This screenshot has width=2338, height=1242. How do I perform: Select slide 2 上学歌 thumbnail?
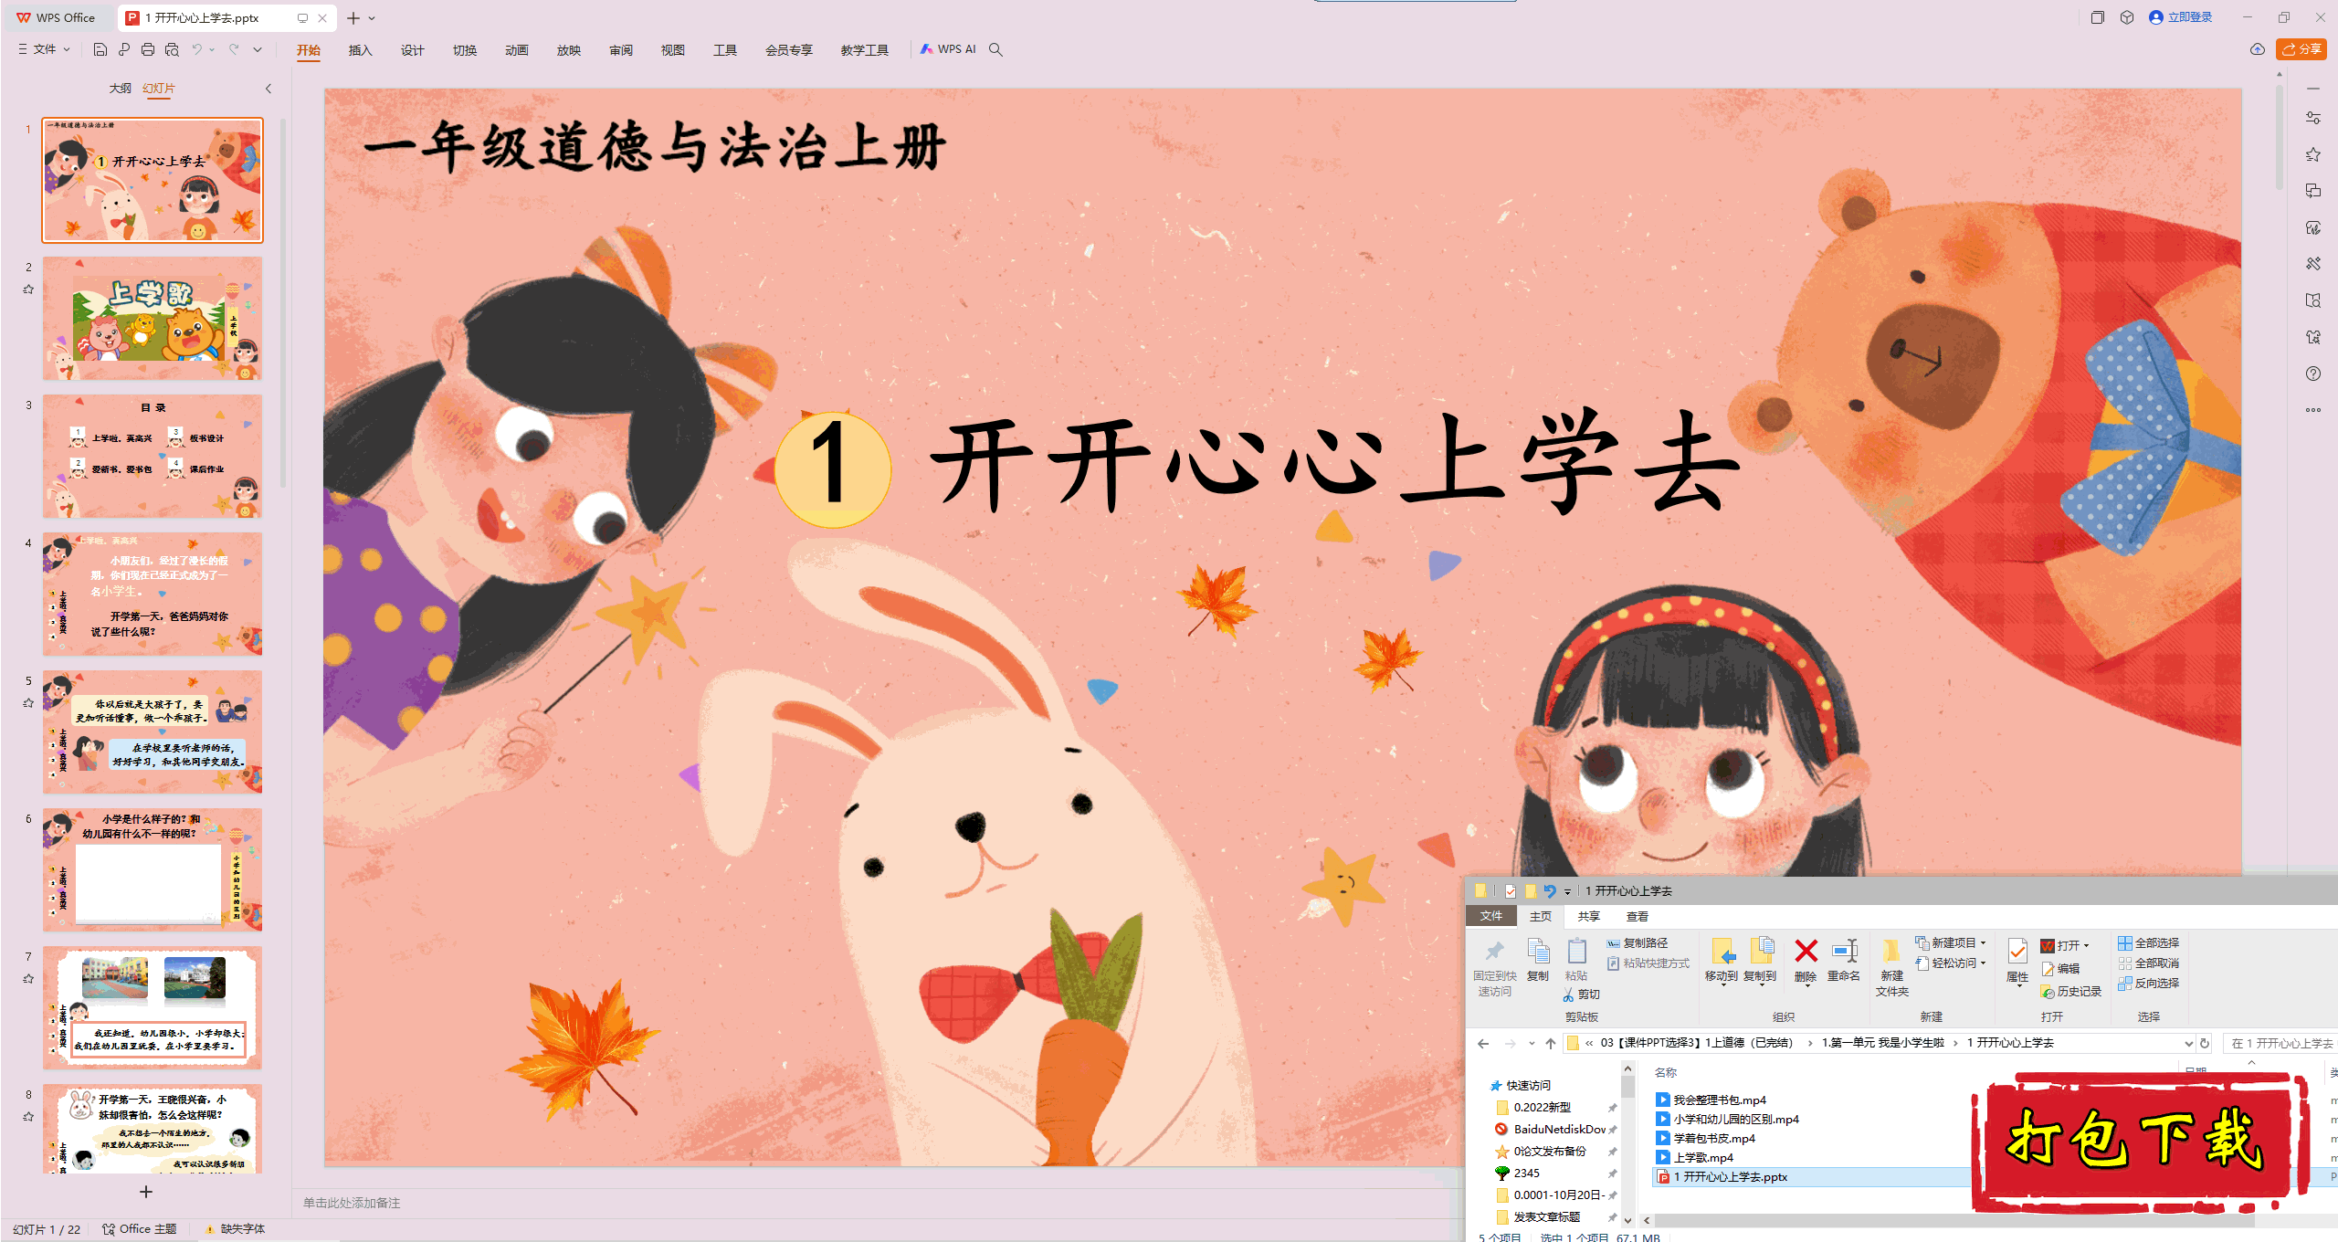coord(153,318)
